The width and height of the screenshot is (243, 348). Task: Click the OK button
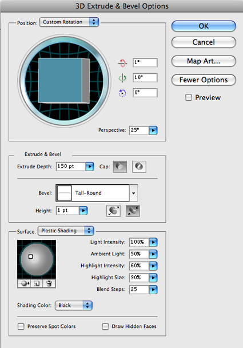(204, 26)
